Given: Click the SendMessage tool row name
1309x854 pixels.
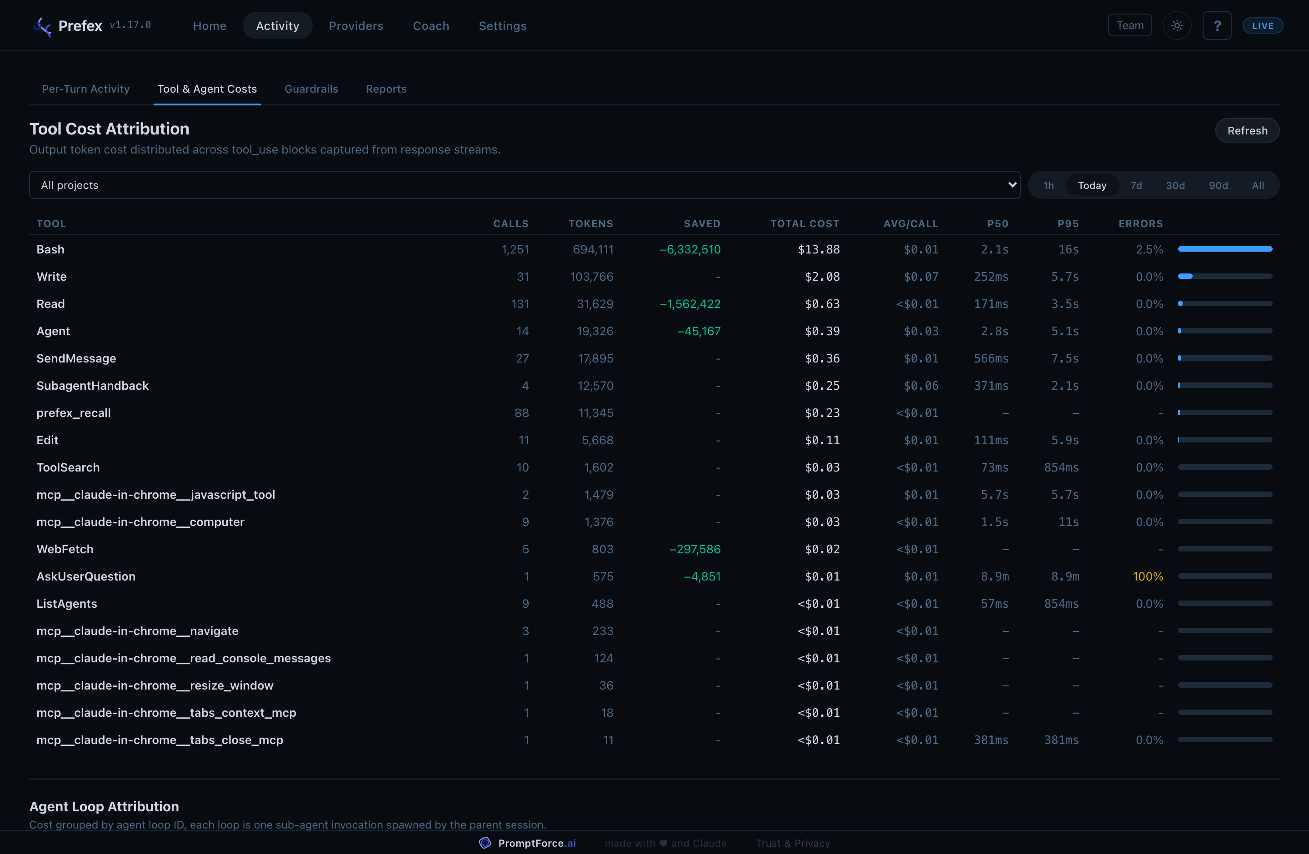Looking at the screenshot, I should pos(76,358).
